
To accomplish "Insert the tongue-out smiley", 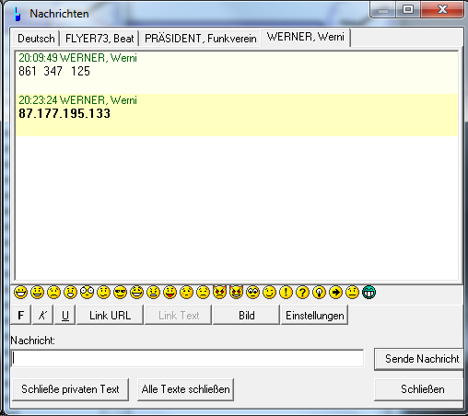I will pyautogui.click(x=170, y=293).
